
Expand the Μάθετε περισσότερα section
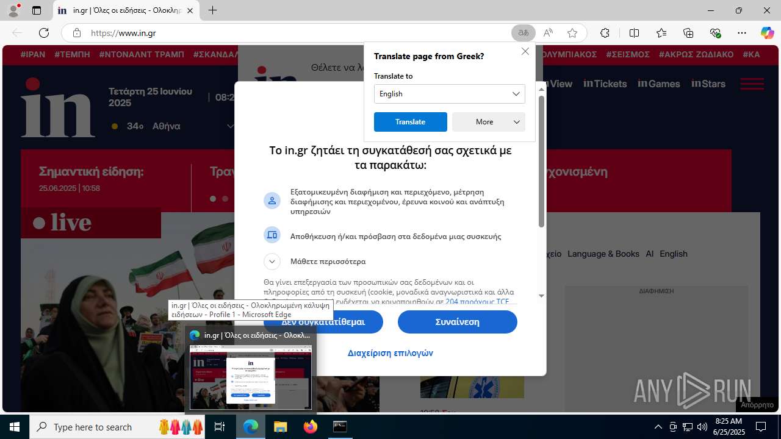coord(272,262)
